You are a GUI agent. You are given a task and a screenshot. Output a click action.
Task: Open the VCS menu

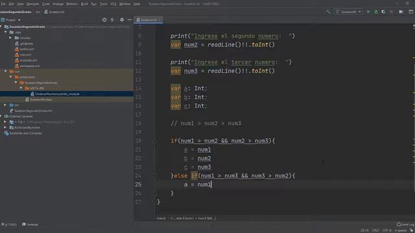click(x=113, y=4)
